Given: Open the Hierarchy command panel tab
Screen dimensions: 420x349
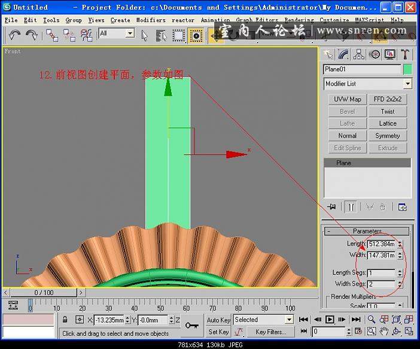Looking at the screenshot, I should click(x=359, y=54).
